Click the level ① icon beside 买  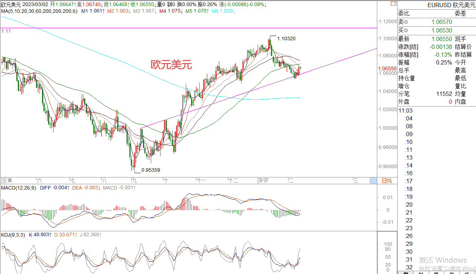(x=406, y=31)
